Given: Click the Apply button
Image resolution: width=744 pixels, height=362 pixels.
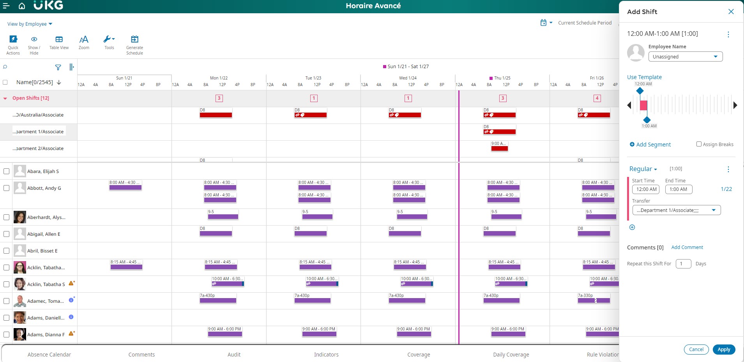Looking at the screenshot, I should pos(724,350).
